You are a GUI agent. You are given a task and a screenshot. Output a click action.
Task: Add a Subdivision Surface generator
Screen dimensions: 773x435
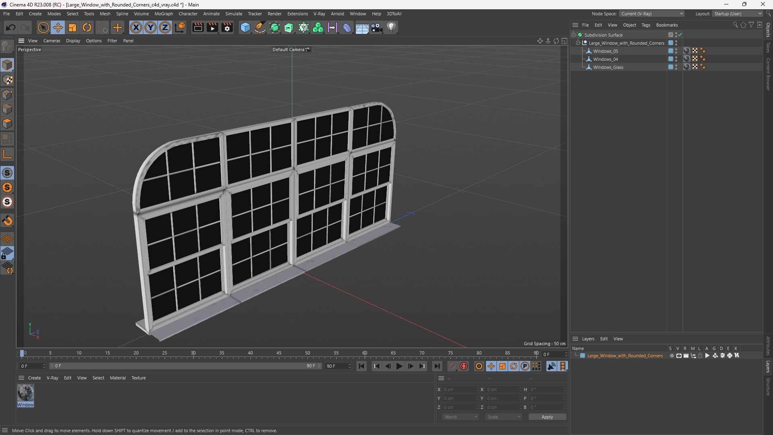(x=275, y=27)
